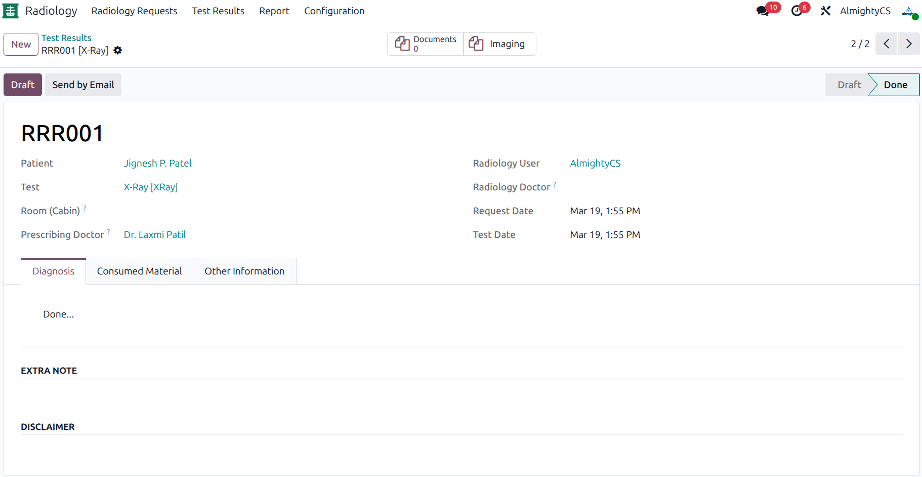Open the Documents smart button

point(426,44)
